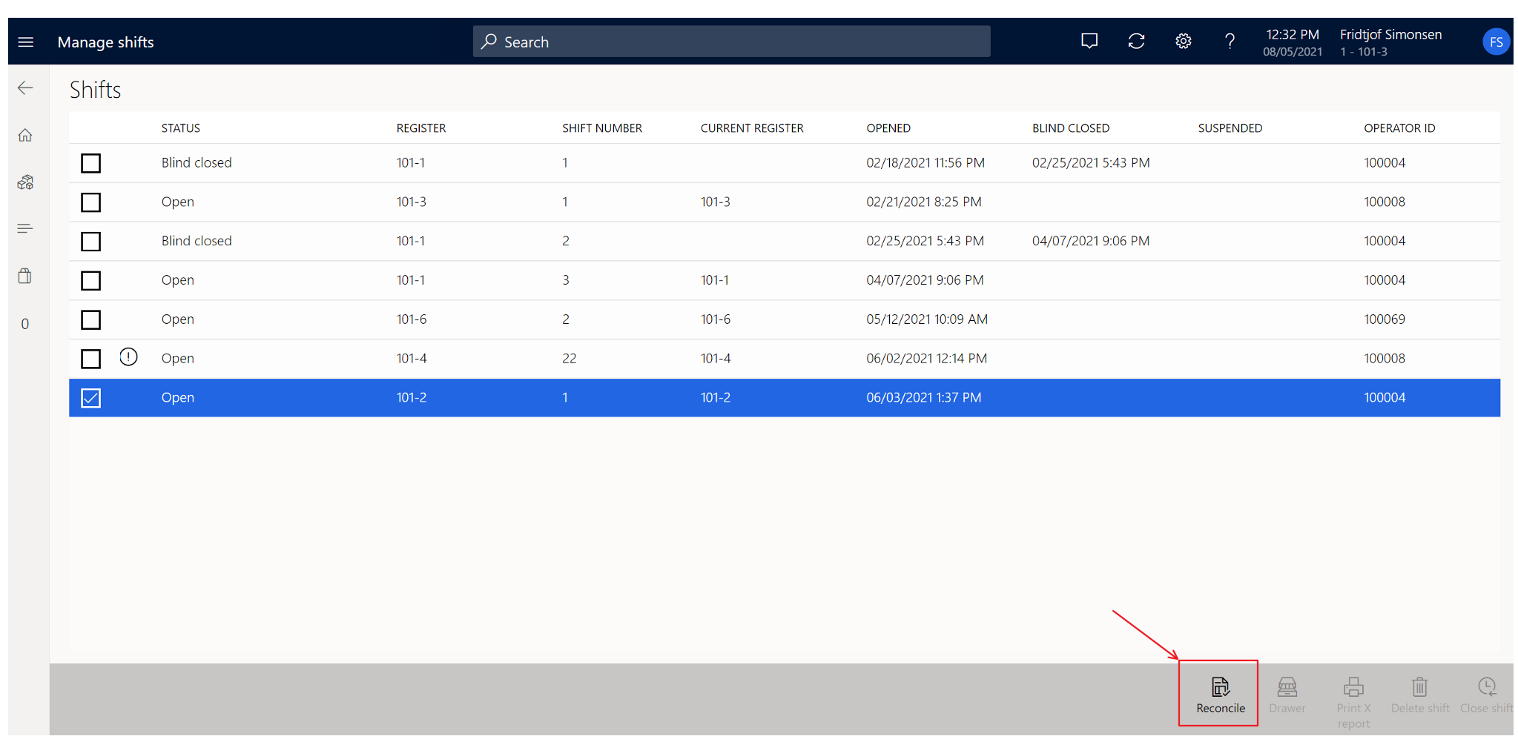Click the warning icon on 101-4 shift
Screen dimensions: 1518x739
tap(128, 357)
